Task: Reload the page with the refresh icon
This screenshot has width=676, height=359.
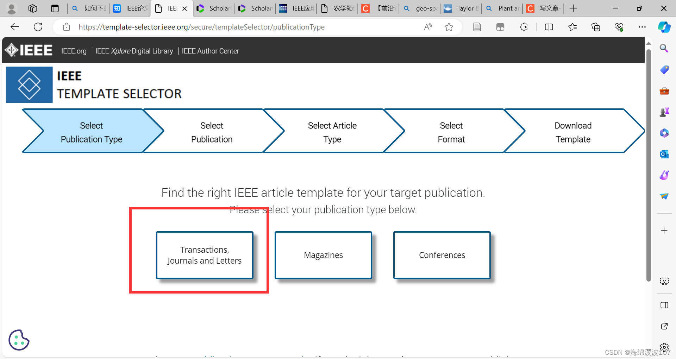Action: (38, 27)
